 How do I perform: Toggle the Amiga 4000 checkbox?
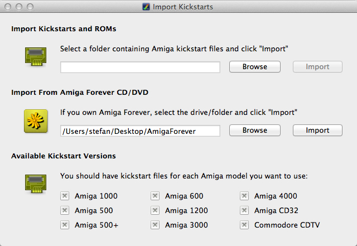pos(244,196)
